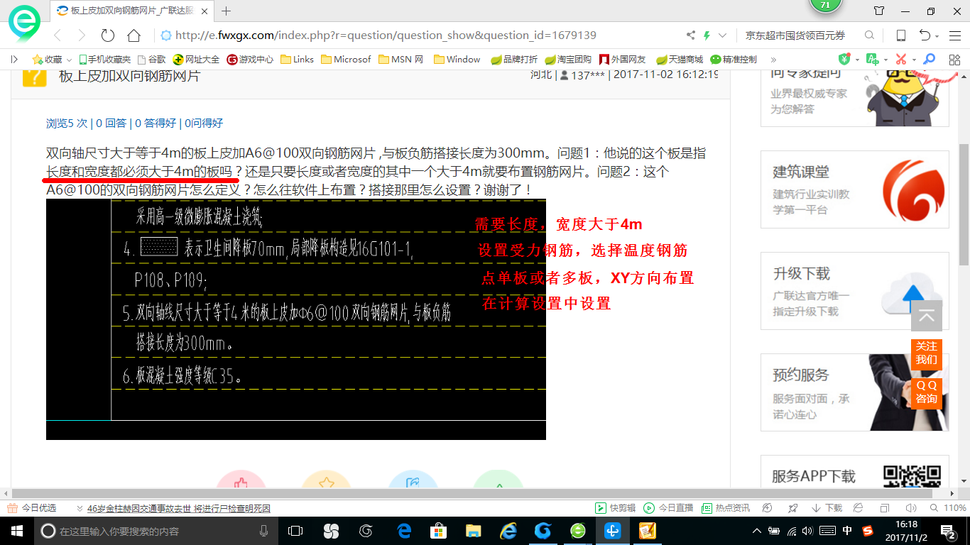Screen dimensions: 970x545
Task: Expand the bookmarks sidebar arrow icon
Action: point(14,60)
